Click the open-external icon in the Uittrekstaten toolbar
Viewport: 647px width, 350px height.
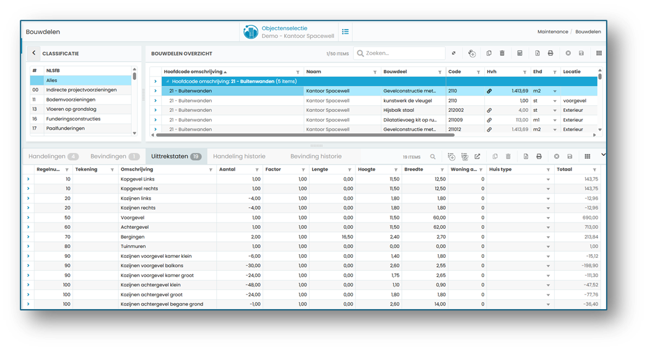[477, 156]
